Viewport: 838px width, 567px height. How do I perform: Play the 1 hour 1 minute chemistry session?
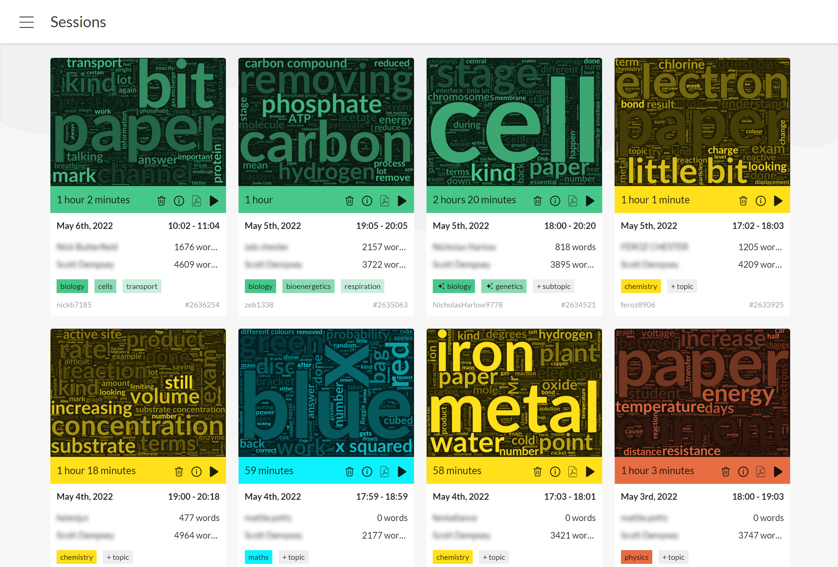tap(778, 200)
